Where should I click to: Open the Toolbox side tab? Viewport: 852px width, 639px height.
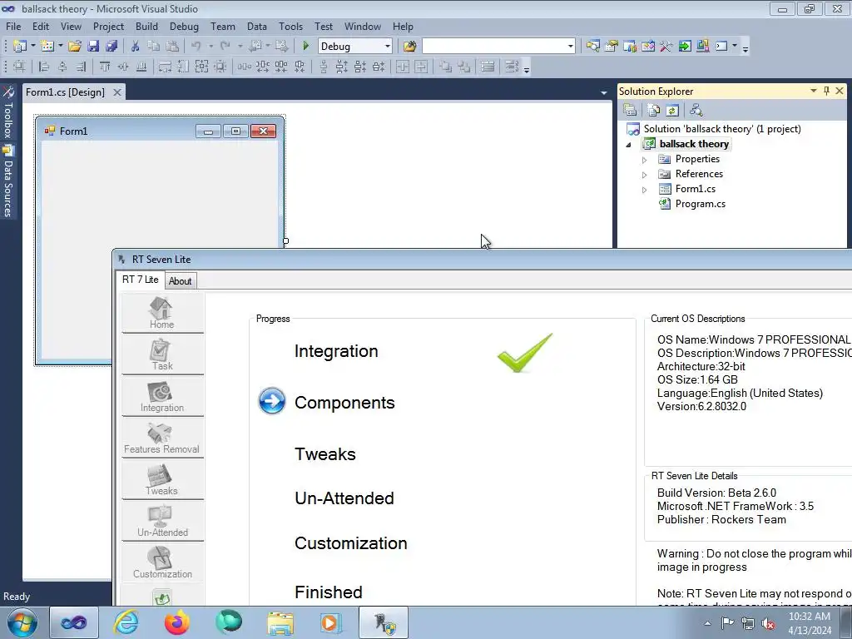click(7, 112)
